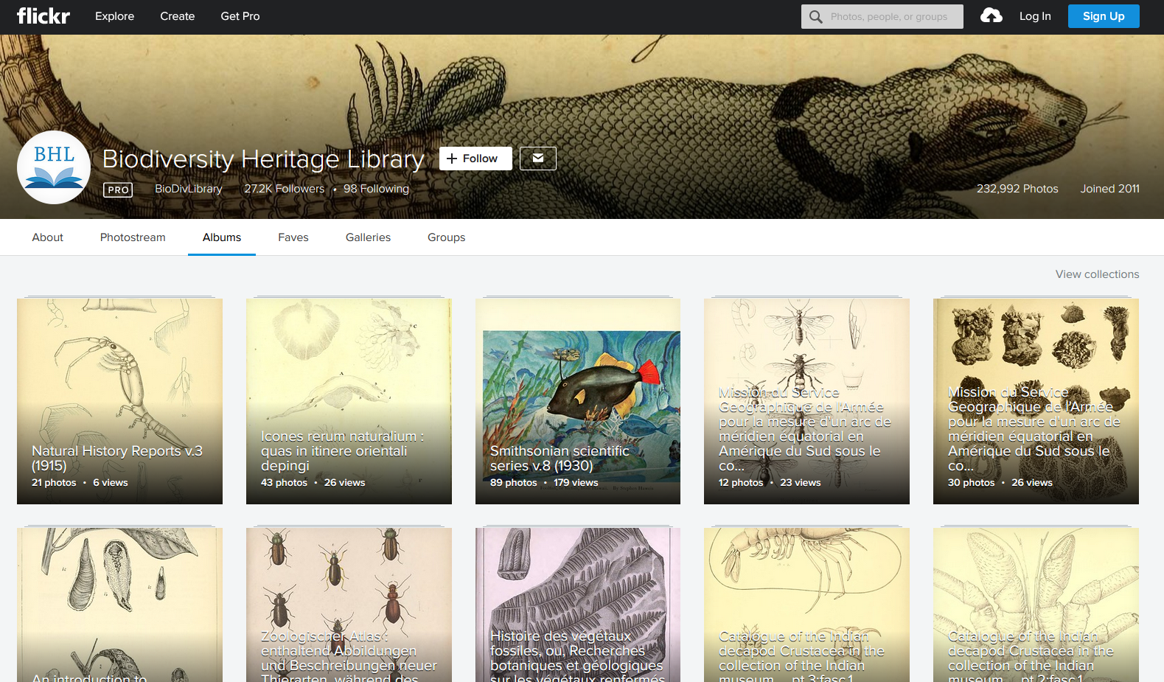This screenshot has width=1164, height=682.
Task: Open An introduction to album
Action: (119, 605)
